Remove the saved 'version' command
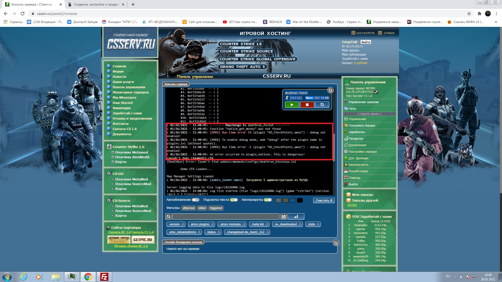This screenshot has height=282, width=502. (x=183, y=224)
